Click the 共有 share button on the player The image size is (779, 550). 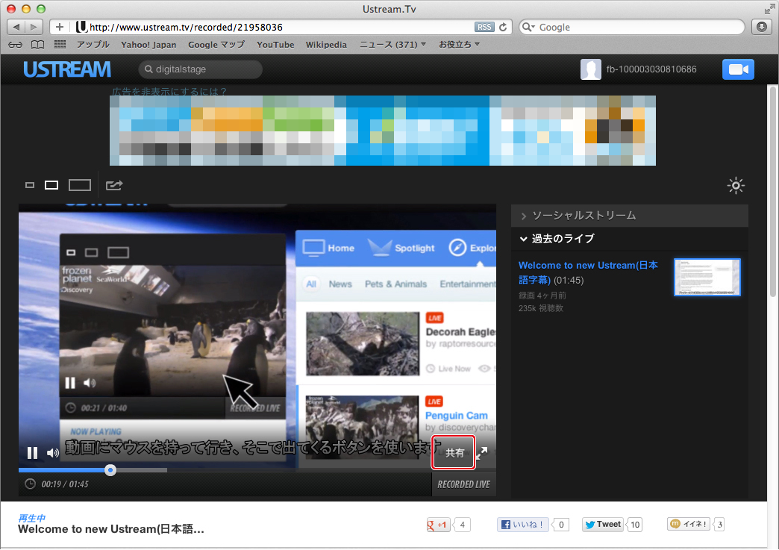click(454, 453)
